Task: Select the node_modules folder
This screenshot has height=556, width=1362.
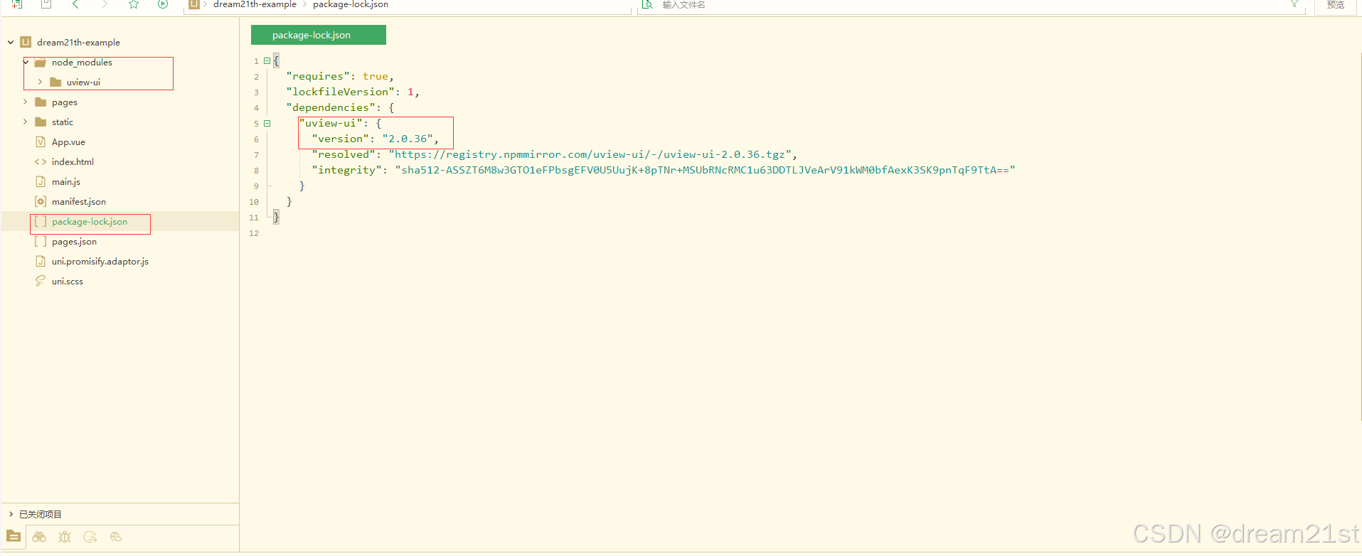Action: (82, 62)
